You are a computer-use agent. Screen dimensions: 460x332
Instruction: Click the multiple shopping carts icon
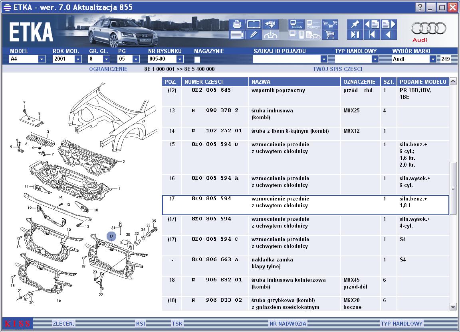[x=330, y=24]
